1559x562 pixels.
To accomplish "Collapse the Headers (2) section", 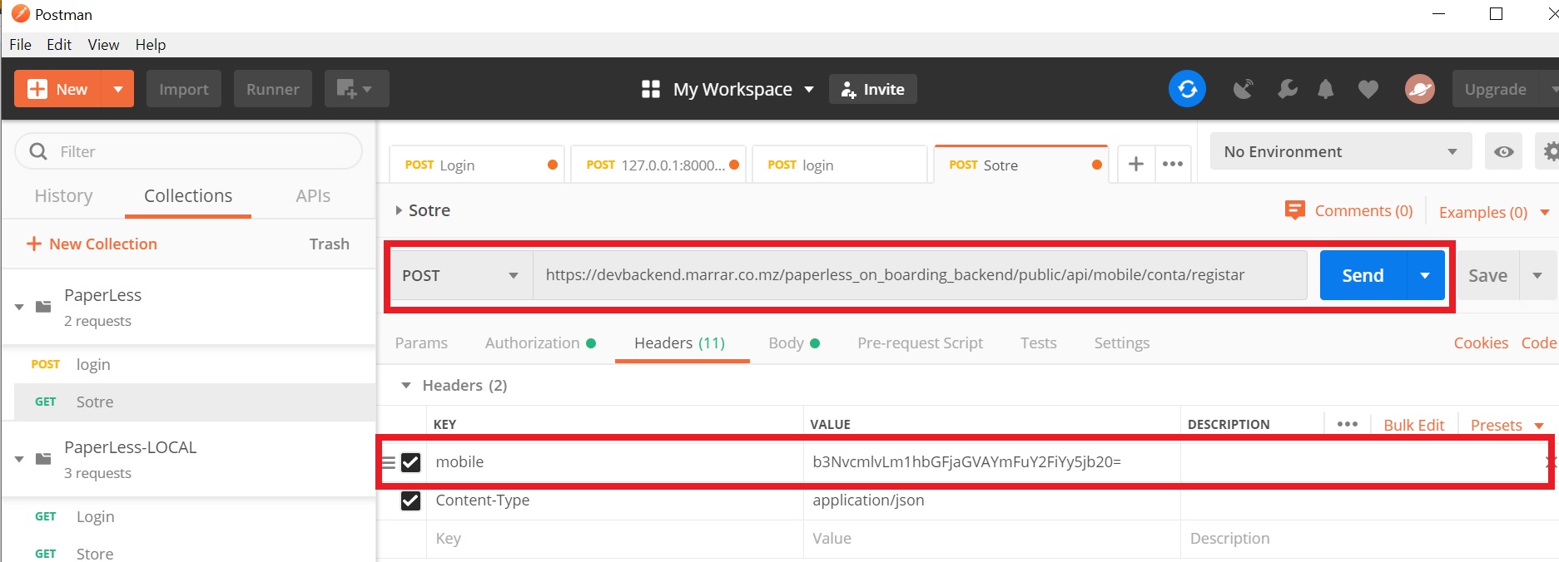I will tap(405, 385).
